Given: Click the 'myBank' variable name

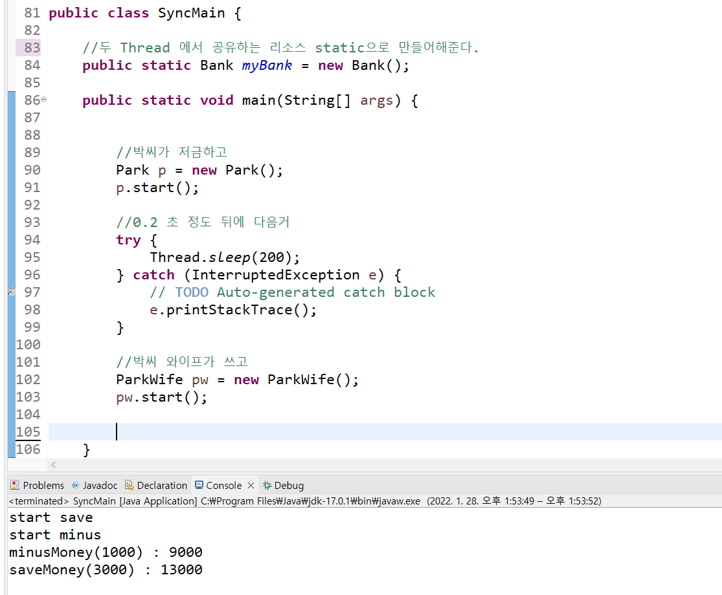Looking at the screenshot, I should 267,65.
